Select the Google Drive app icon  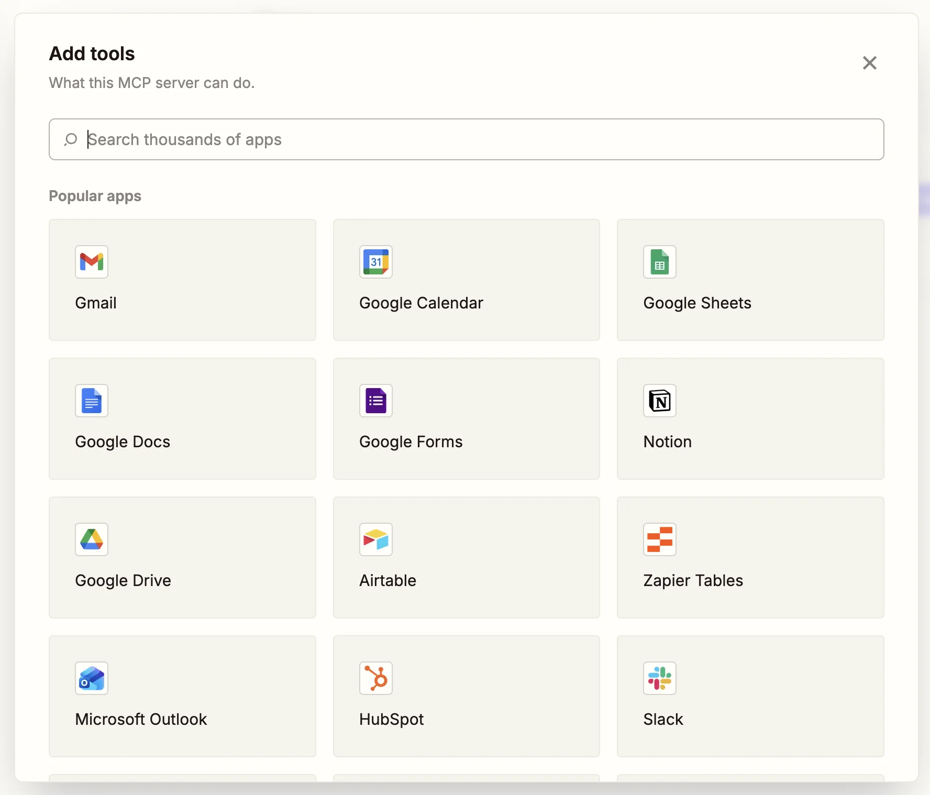pos(92,539)
